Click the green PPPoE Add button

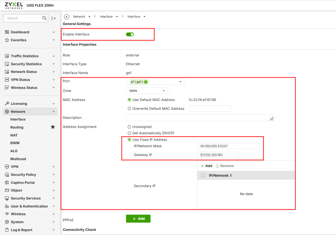(x=138, y=219)
